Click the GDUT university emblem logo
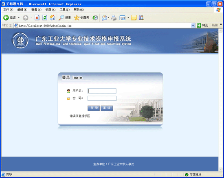The image size is (224, 178). point(20,41)
